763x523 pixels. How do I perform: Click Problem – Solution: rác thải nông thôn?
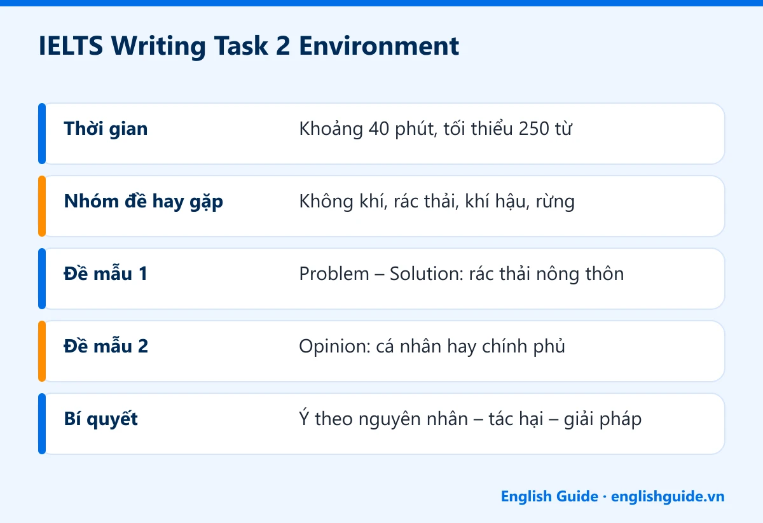pos(462,274)
